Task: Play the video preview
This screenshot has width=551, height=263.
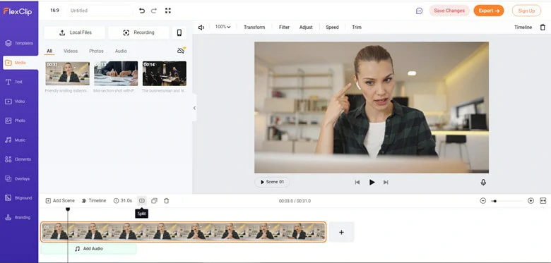Action: [372, 183]
